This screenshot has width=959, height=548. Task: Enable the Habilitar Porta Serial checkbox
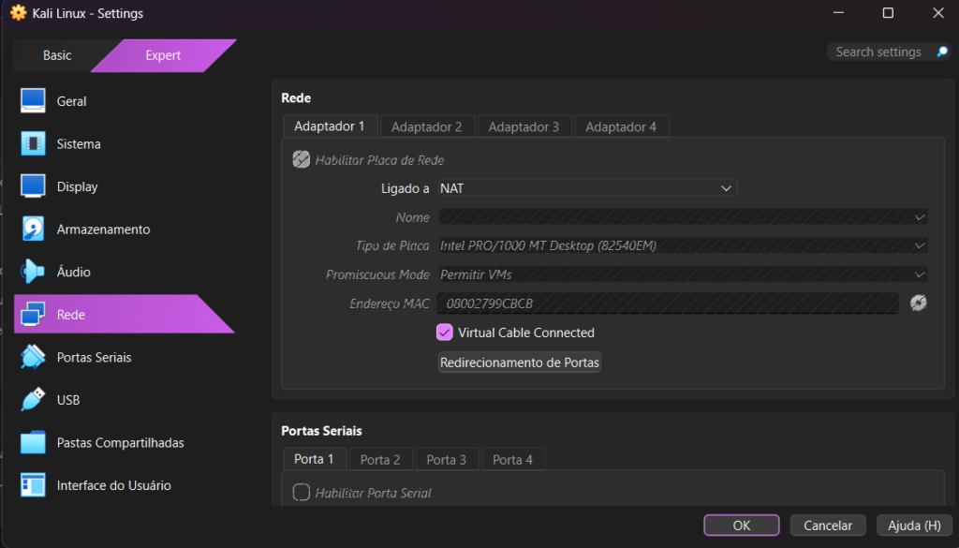point(301,493)
